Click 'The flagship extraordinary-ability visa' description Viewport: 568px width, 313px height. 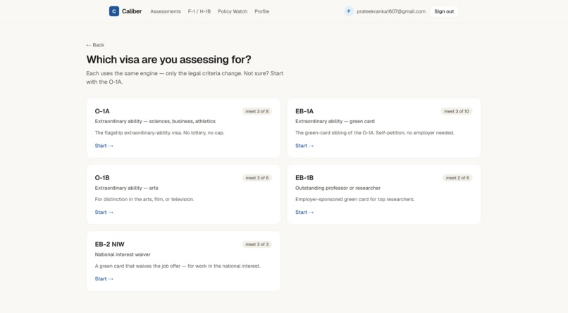pyautogui.click(x=159, y=133)
